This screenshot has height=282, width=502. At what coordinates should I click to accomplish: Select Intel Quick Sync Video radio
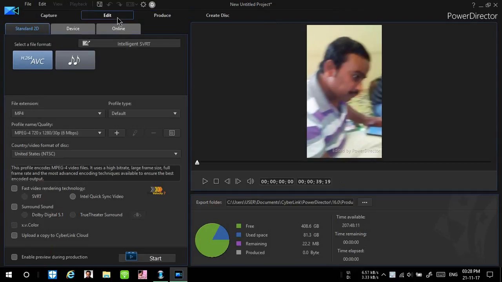point(73,196)
